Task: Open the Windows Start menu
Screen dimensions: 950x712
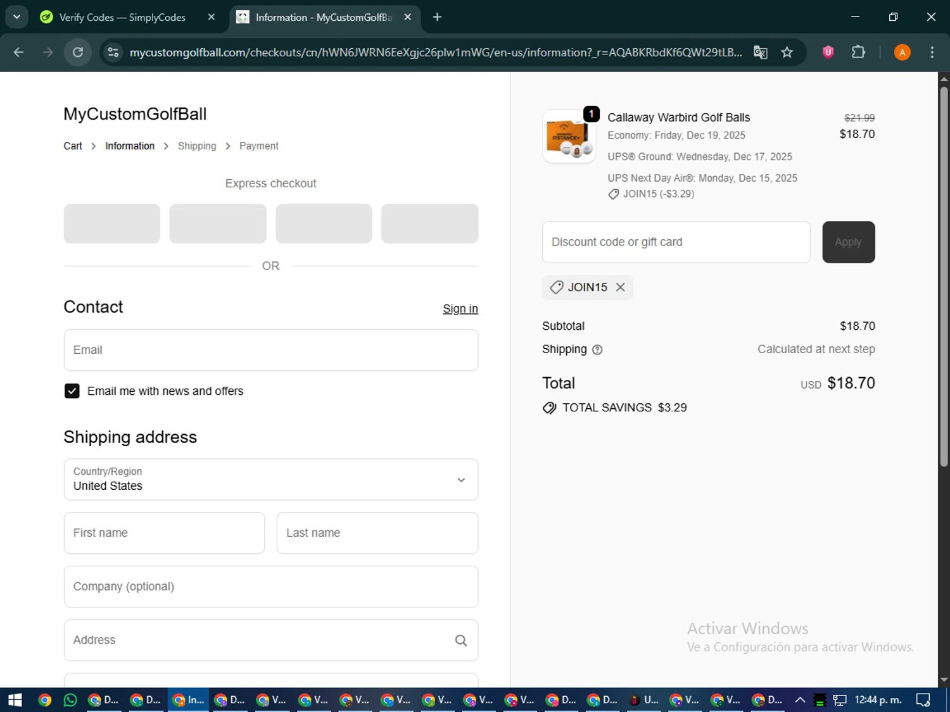Action: point(15,700)
